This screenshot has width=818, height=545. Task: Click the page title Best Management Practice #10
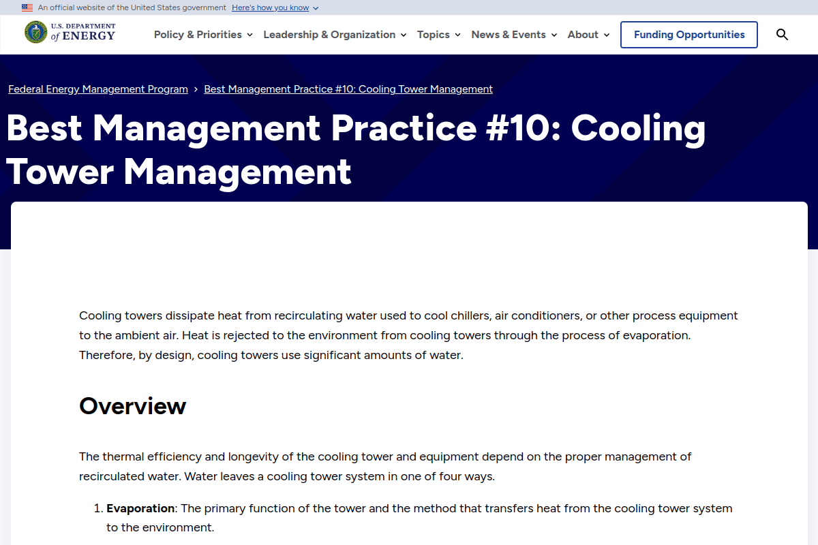356,149
